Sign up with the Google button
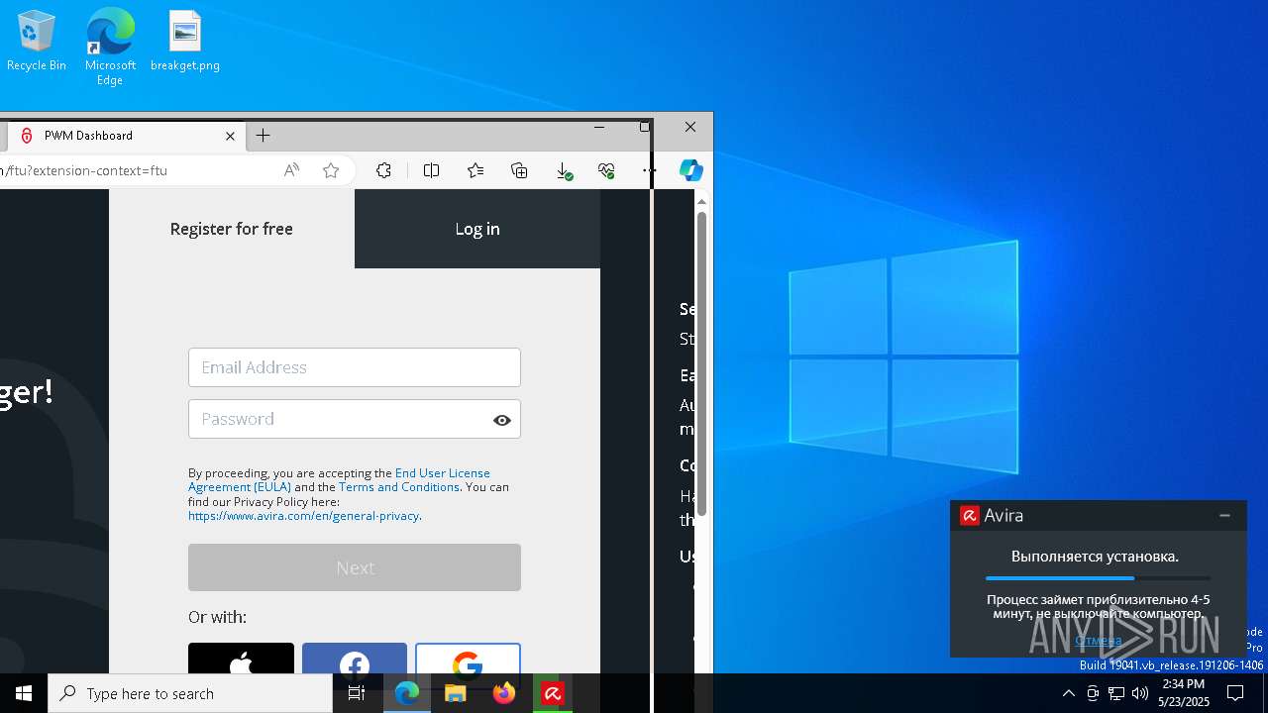Screen dimensions: 1268x713 pyautogui.click(x=468, y=659)
